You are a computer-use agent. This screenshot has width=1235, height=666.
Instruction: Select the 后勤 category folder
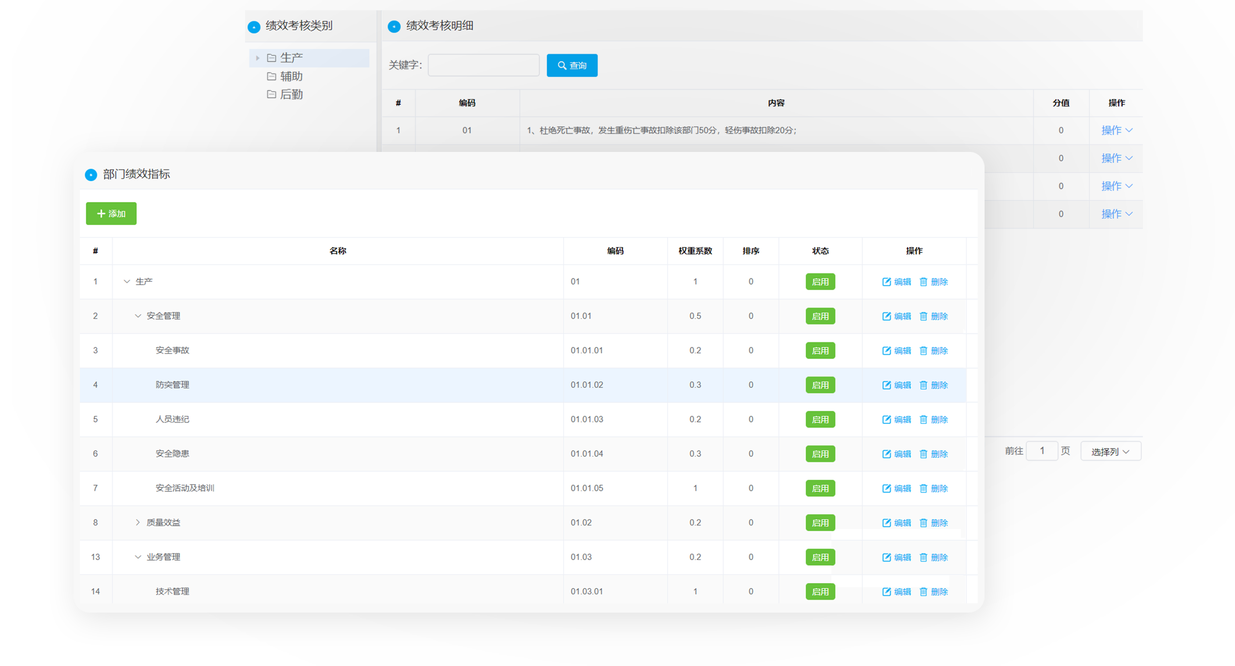[x=291, y=95]
